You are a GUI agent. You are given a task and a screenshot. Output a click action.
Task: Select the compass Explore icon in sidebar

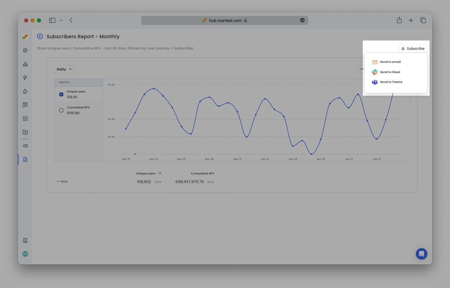tap(25, 50)
